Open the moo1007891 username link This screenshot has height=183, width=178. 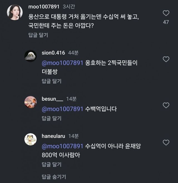click(x=43, y=6)
